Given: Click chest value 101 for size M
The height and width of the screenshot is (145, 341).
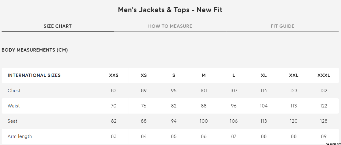Looking at the screenshot, I should point(204,91).
